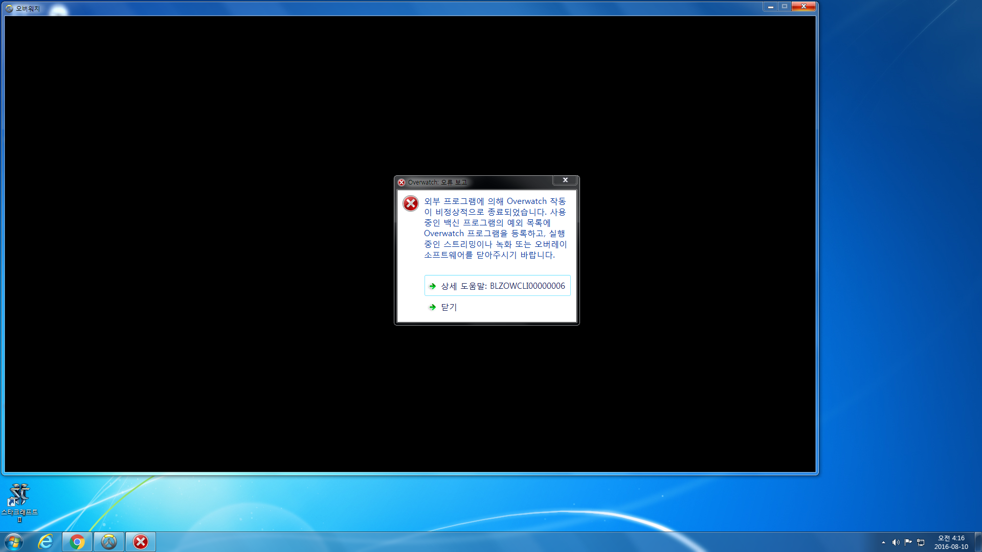
Task: Open the clock showing 오전 4:16
Action: pyautogui.click(x=951, y=542)
